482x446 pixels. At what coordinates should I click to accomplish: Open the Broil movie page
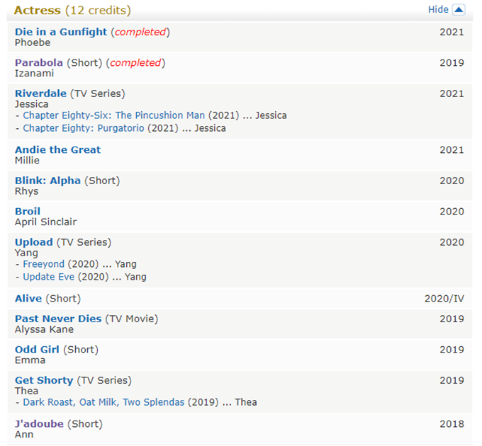click(28, 211)
